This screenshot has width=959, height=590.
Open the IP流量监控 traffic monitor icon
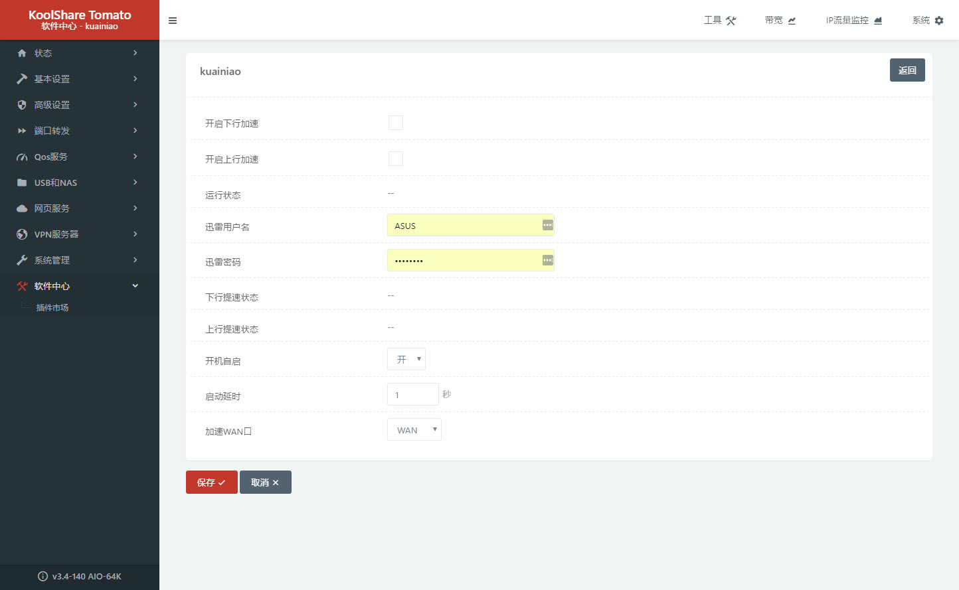878,21
